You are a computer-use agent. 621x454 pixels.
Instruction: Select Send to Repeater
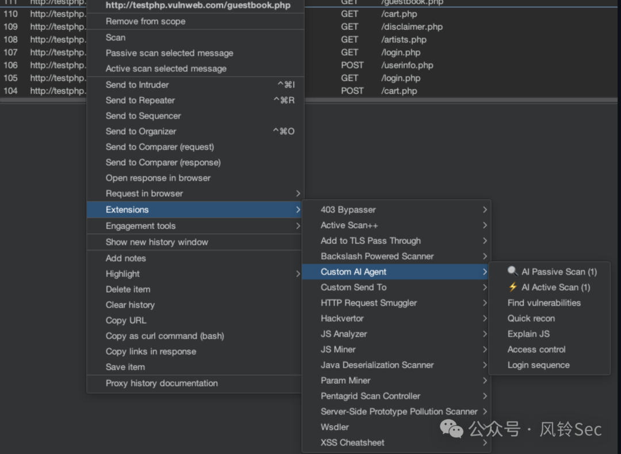click(x=140, y=100)
